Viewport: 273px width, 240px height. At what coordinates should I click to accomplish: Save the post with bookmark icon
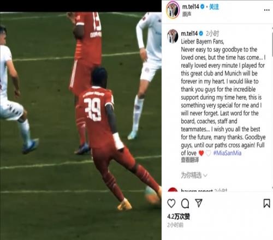266,203
